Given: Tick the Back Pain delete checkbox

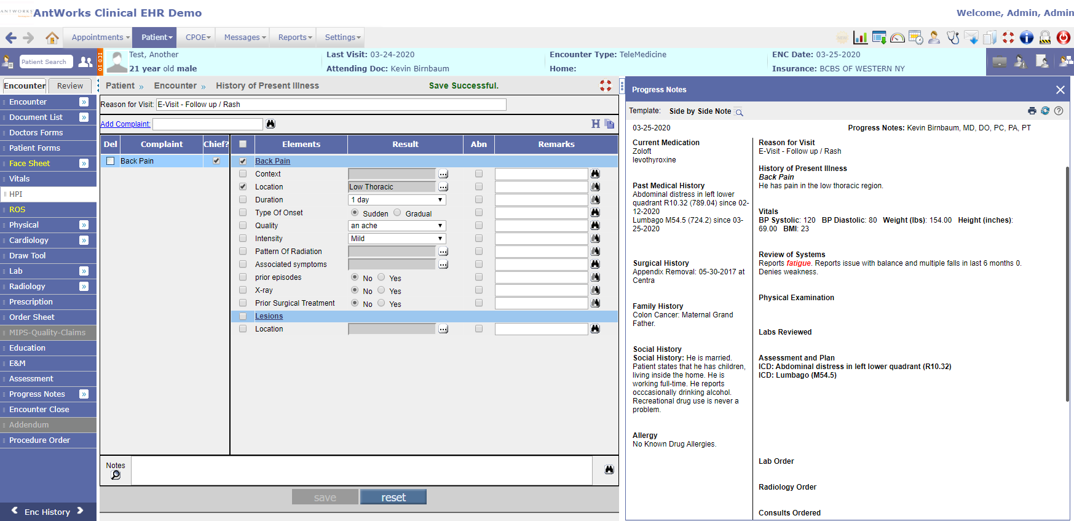Looking at the screenshot, I should point(111,161).
